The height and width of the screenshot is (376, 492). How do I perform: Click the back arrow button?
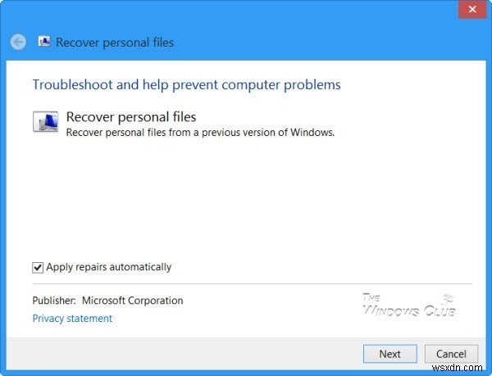point(19,42)
